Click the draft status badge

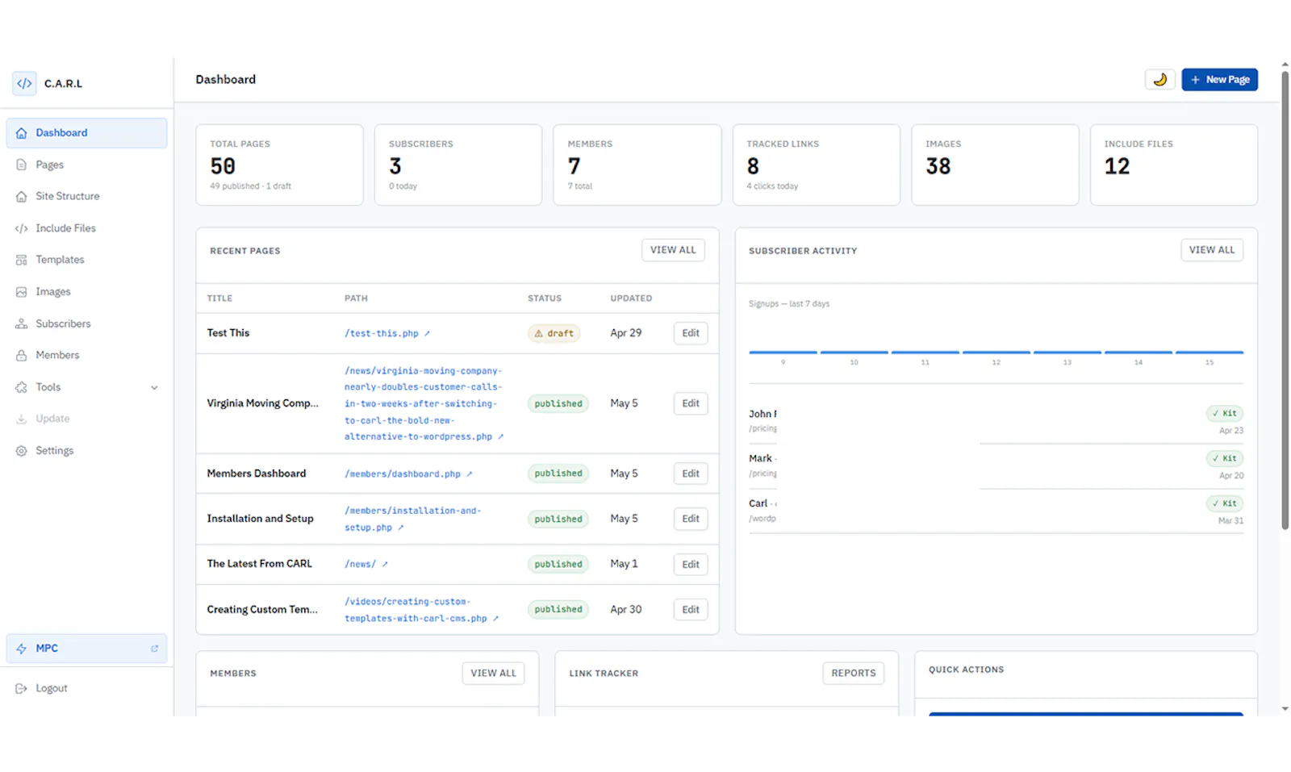(x=554, y=333)
